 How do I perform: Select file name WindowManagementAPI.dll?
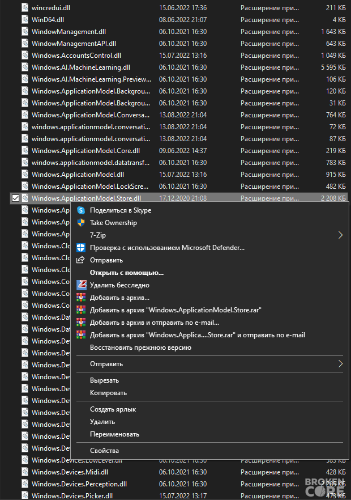[x=74, y=43]
